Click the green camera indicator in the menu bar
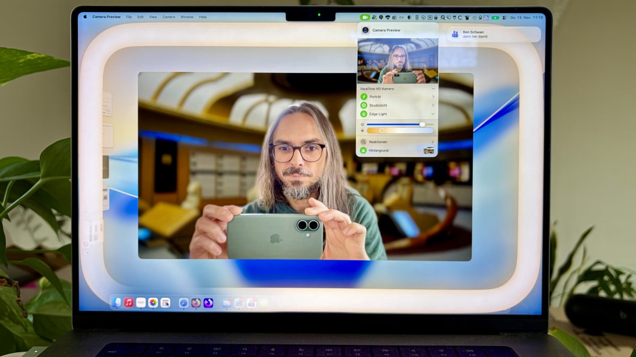Image resolution: width=636 pixels, height=357 pixels. coord(365,16)
